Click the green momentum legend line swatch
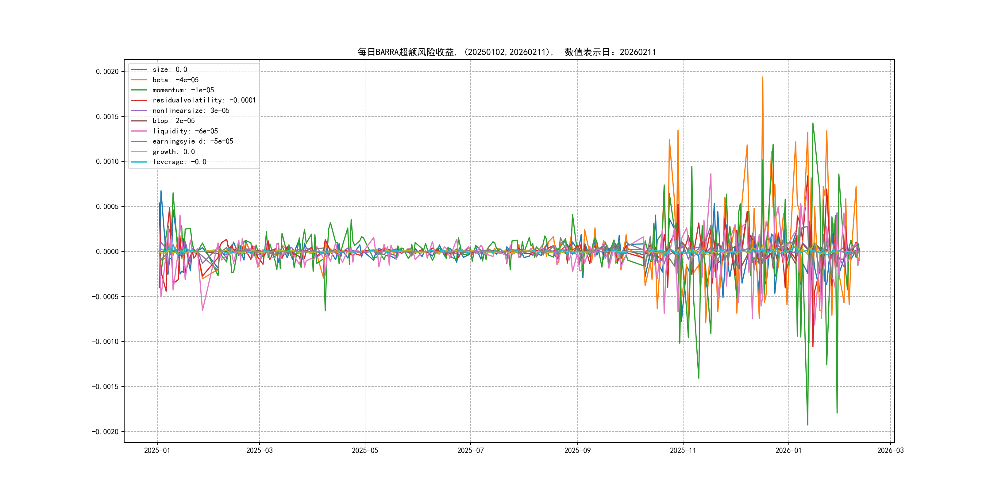994x497 pixels. tap(139, 90)
